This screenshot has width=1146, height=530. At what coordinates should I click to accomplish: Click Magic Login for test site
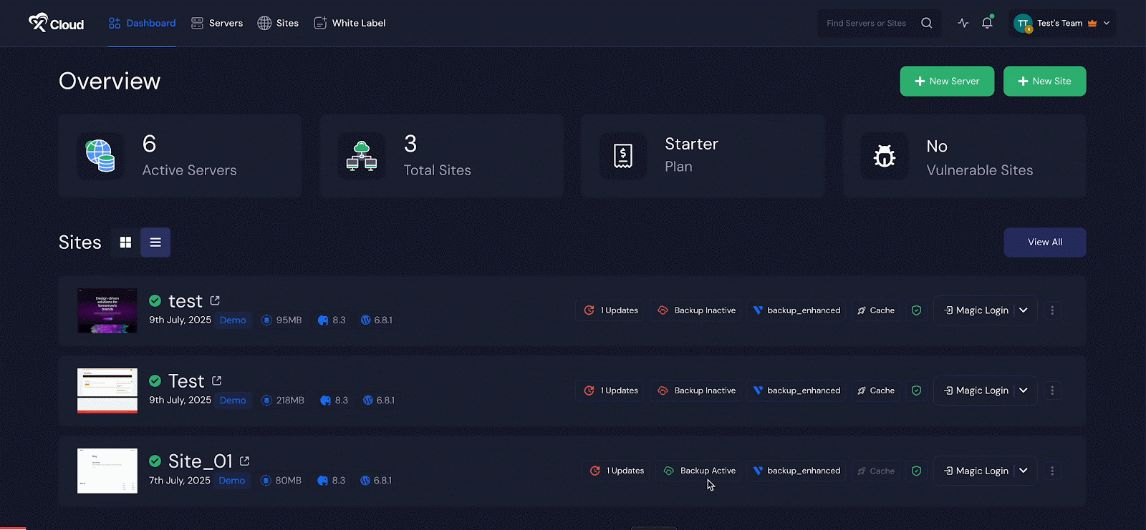pyautogui.click(x=976, y=310)
